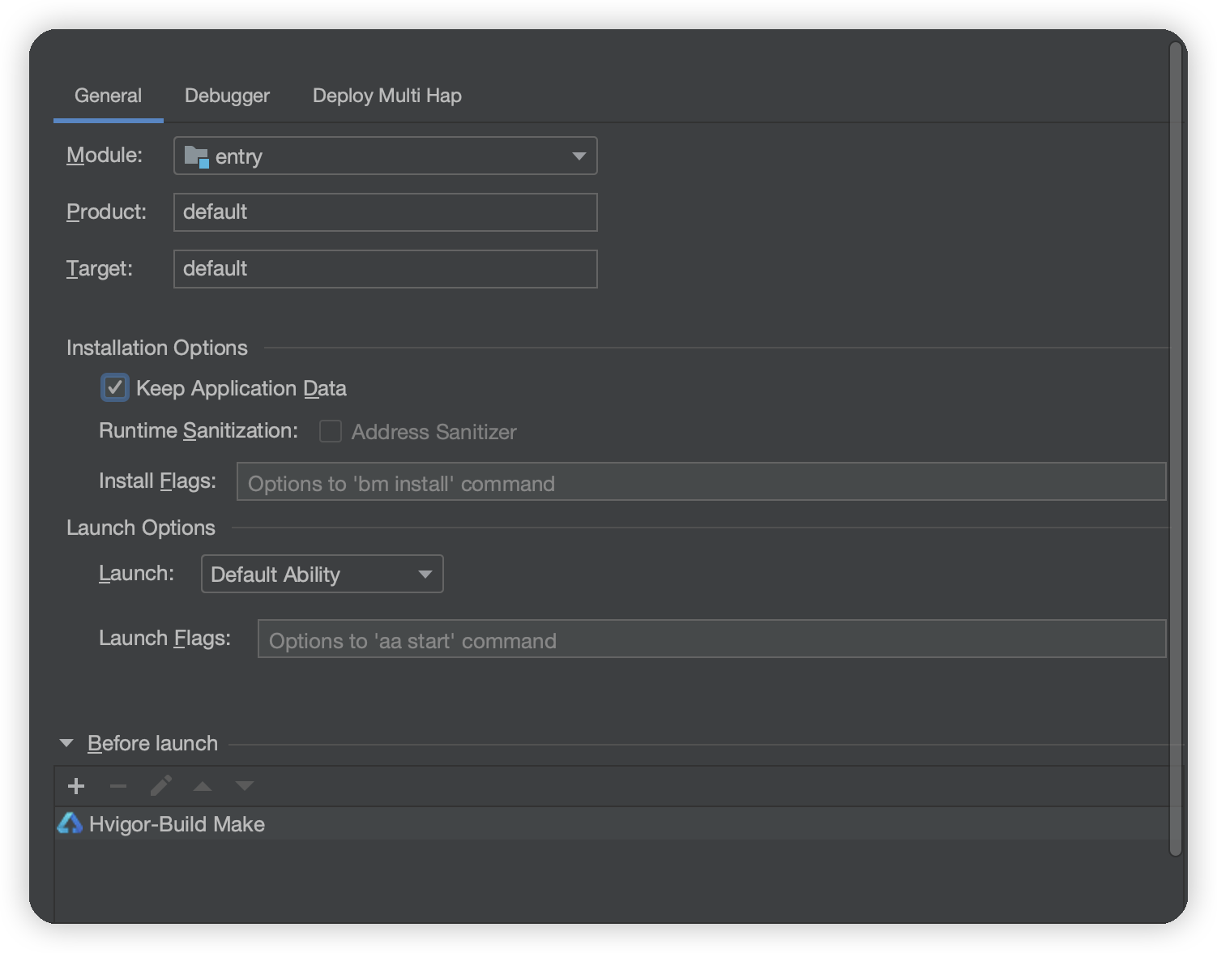Viewport: 1217px width, 953px height.
Task: Click the vertical scrollbar on the right
Action: pos(1176,448)
